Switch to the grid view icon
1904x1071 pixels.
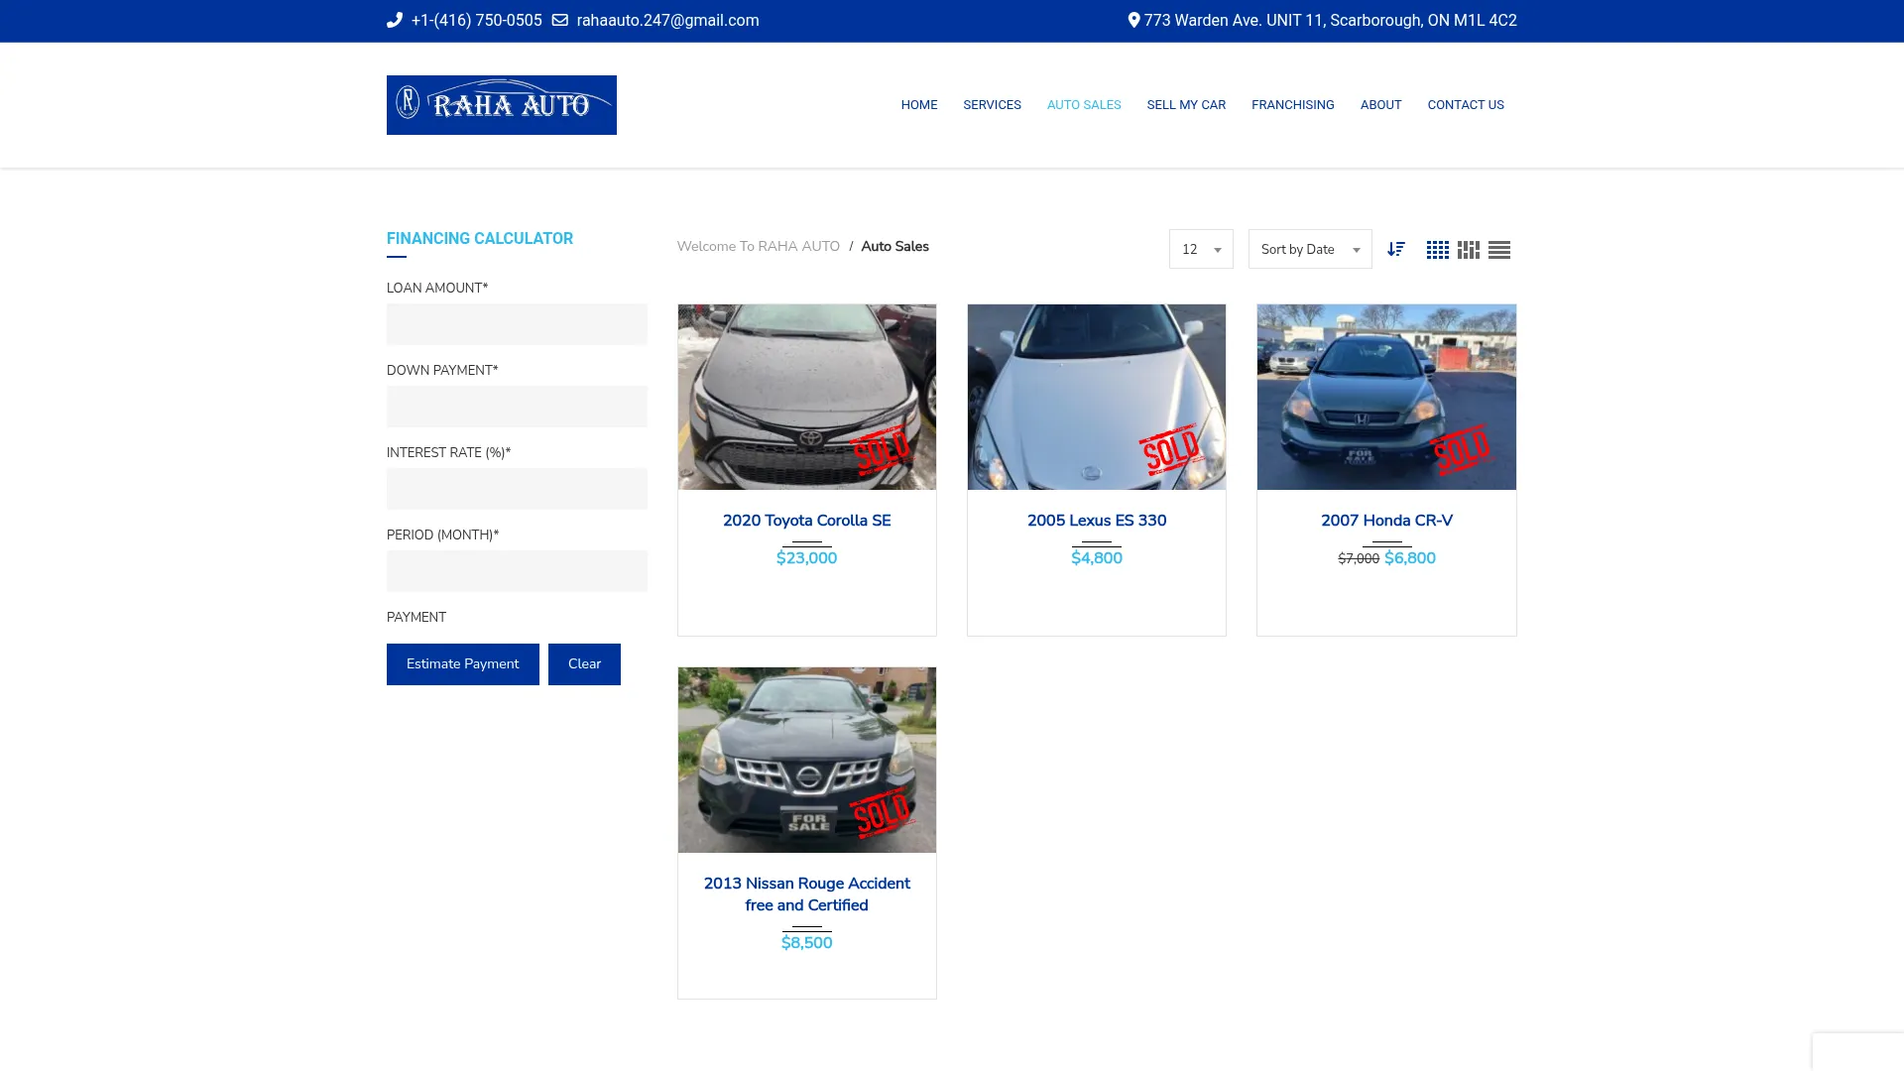click(x=1438, y=250)
